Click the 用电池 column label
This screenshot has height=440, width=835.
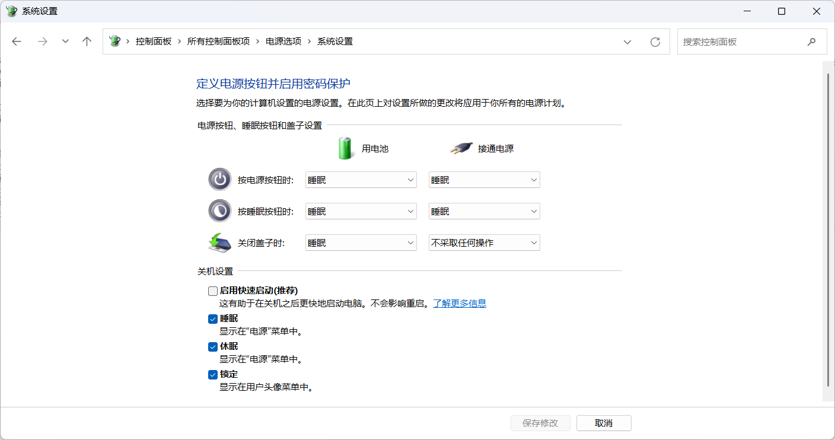tap(375, 149)
